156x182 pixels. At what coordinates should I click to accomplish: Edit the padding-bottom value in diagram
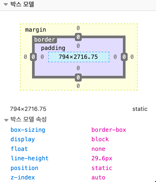tap(78, 68)
